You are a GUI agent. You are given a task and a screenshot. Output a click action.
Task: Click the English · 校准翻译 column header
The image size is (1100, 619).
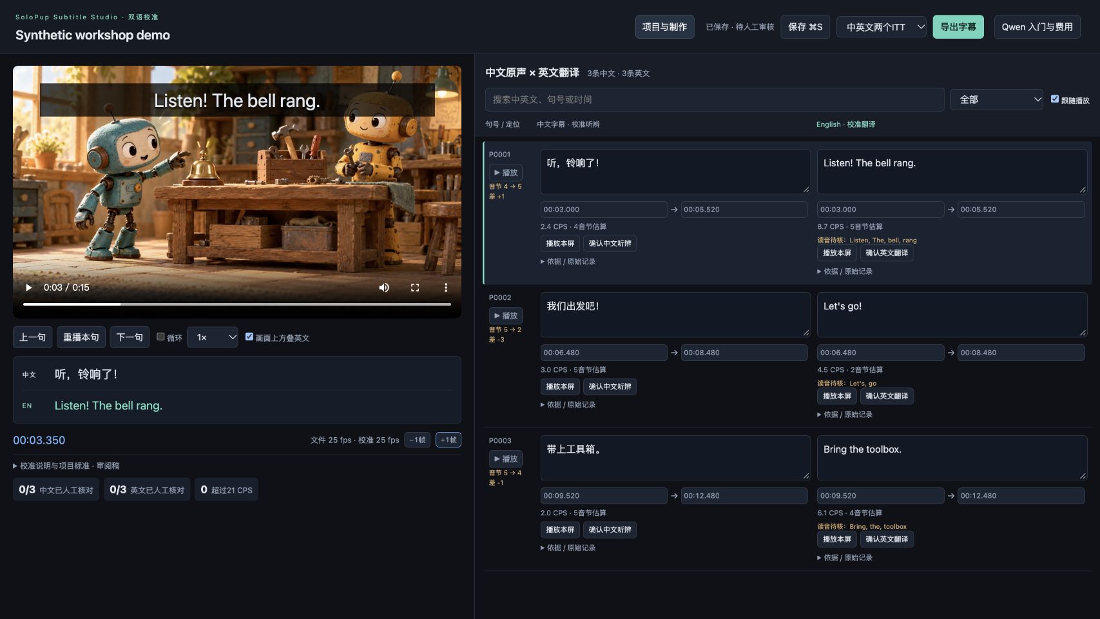tap(845, 124)
